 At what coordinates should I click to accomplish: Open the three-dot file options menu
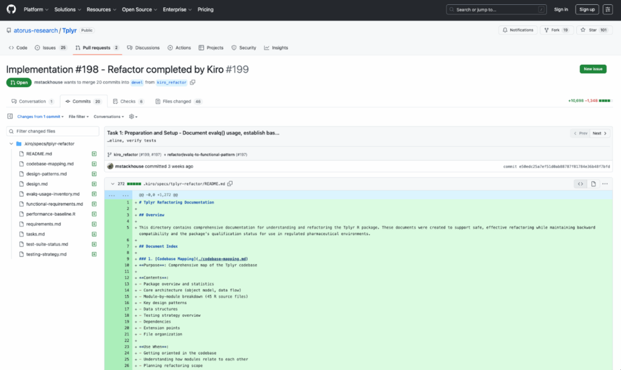tap(605, 183)
